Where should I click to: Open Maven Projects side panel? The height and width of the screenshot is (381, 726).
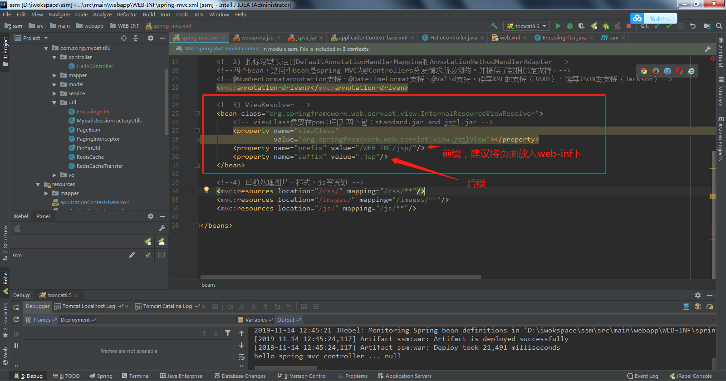pyautogui.click(x=721, y=139)
